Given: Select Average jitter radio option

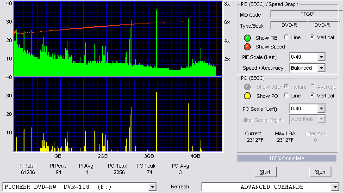Looking at the screenshot, I should (312, 87).
